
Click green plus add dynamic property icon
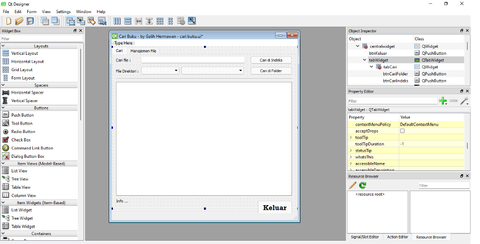[x=442, y=101]
